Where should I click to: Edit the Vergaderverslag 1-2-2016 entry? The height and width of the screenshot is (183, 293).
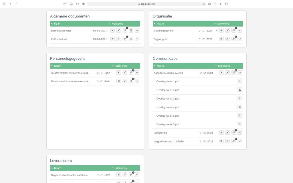pyautogui.click(x=227, y=141)
